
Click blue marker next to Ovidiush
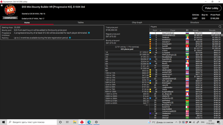click(150, 37)
